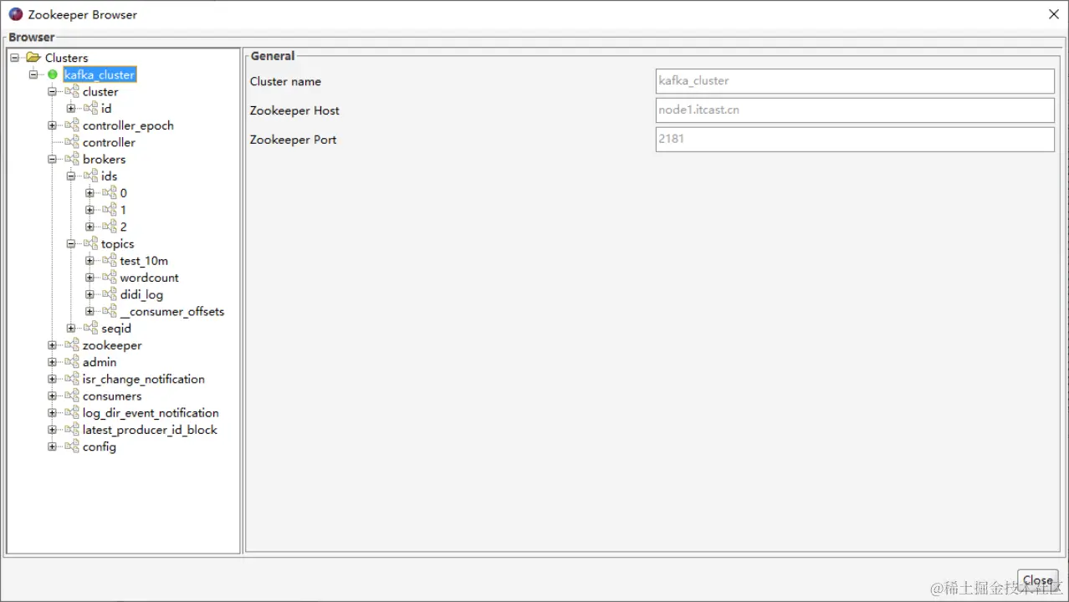Expand the admin node
The image size is (1069, 602).
click(52, 362)
